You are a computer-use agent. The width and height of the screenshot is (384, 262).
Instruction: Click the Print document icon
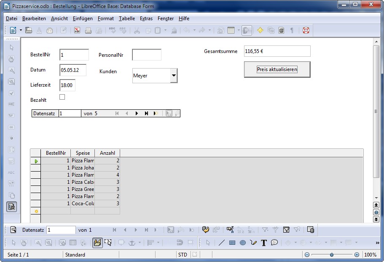coord(88,30)
